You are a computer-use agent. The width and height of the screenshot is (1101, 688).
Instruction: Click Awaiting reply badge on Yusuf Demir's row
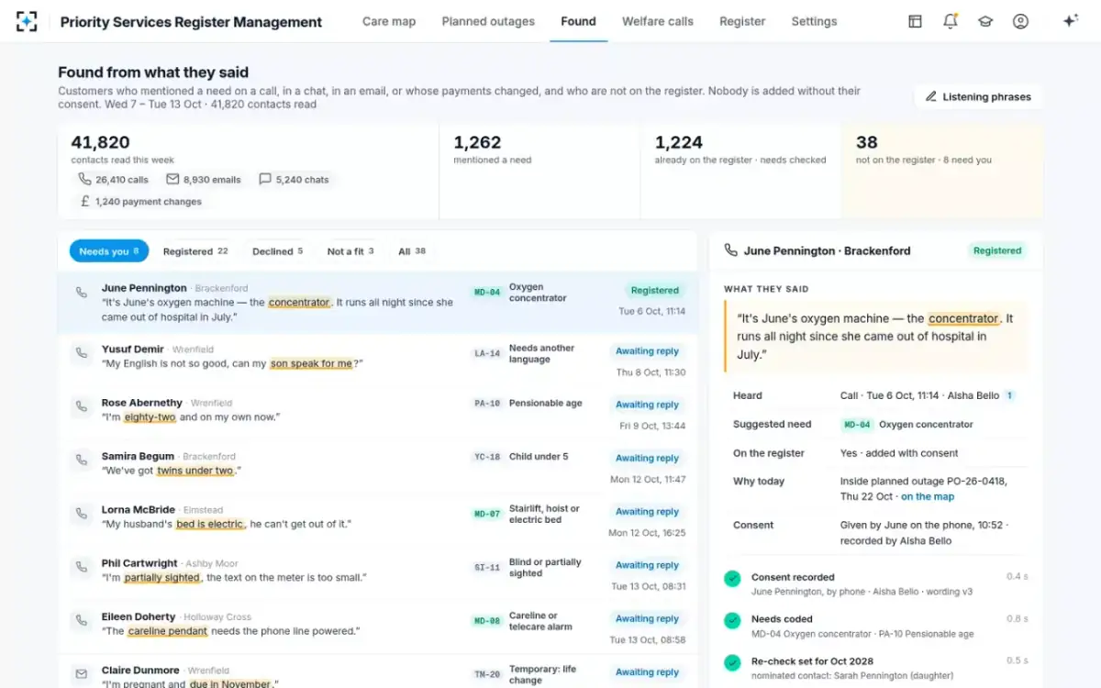[x=647, y=351]
